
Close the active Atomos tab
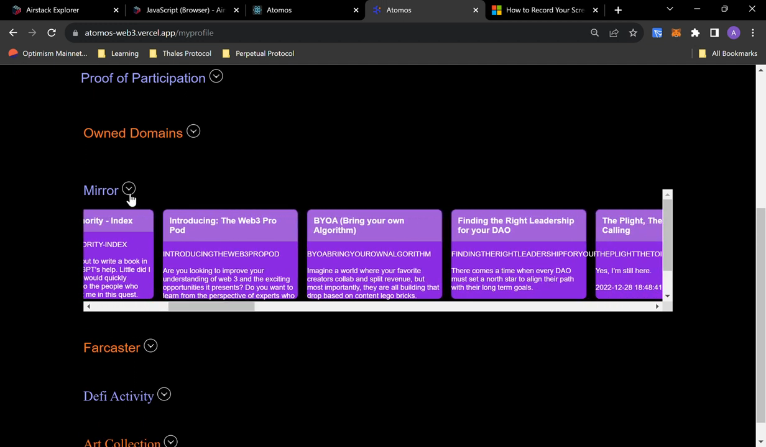pyautogui.click(x=476, y=10)
